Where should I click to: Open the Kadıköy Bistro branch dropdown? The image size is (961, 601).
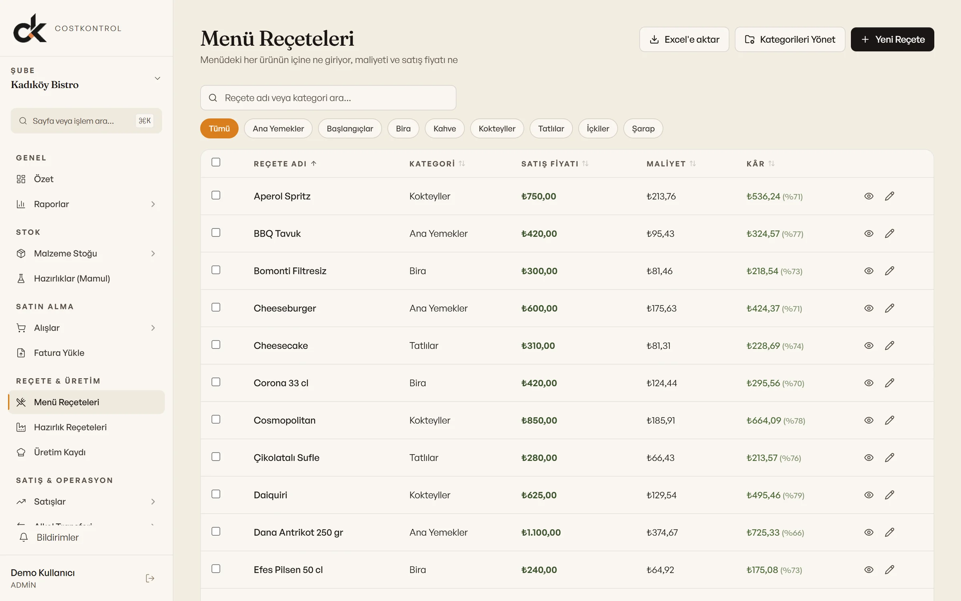86,78
